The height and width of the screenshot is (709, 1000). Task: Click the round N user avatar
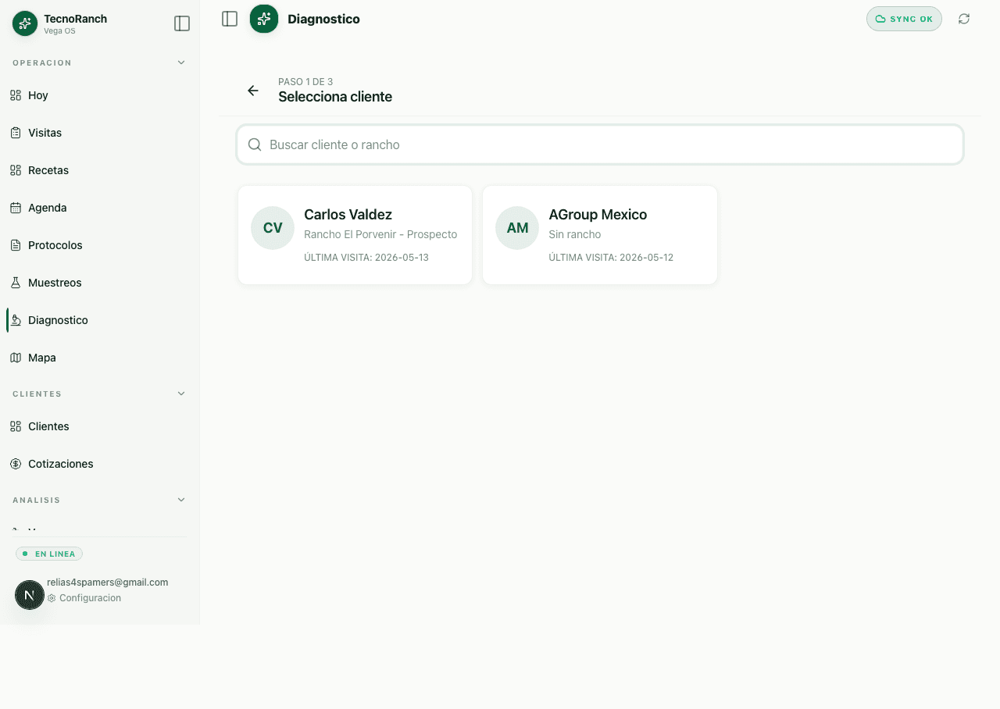click(30, 595)
